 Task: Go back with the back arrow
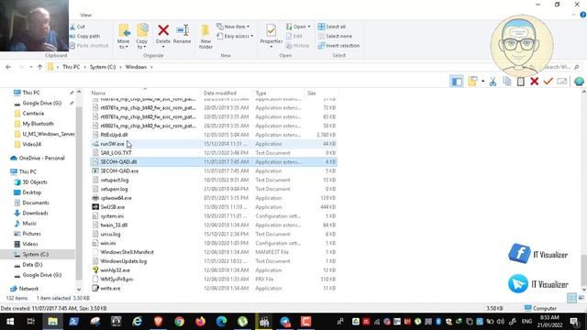pos(8,67)
